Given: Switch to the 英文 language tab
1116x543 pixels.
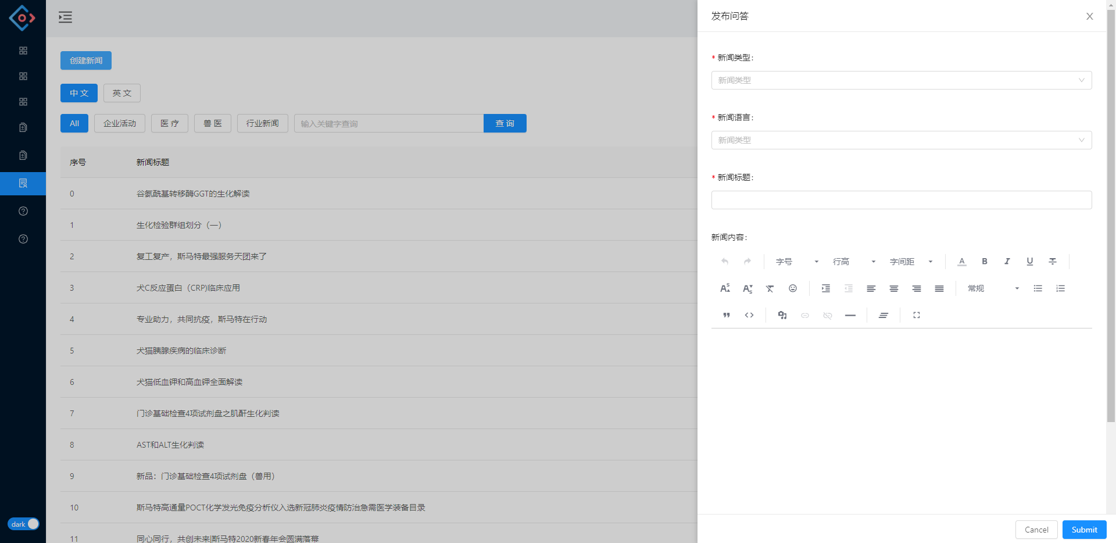Looking at the screenshot, I should click(x=122, y=93).
